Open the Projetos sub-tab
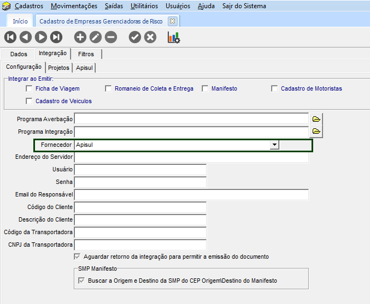370x304 pixels. pos(58,68)
